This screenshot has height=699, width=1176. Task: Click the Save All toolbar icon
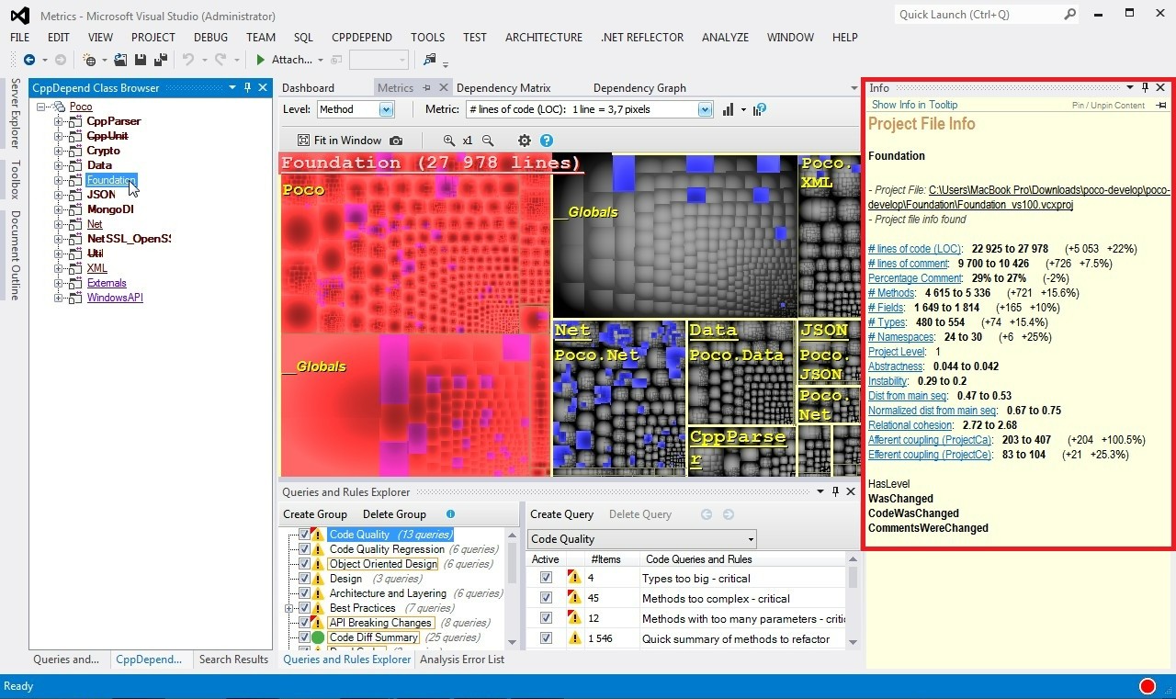click(x=160, y=60)
